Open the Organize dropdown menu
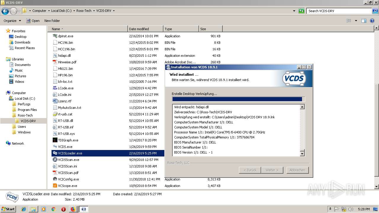Viewport: 379px width, 213px height. [x=12, y=21]
